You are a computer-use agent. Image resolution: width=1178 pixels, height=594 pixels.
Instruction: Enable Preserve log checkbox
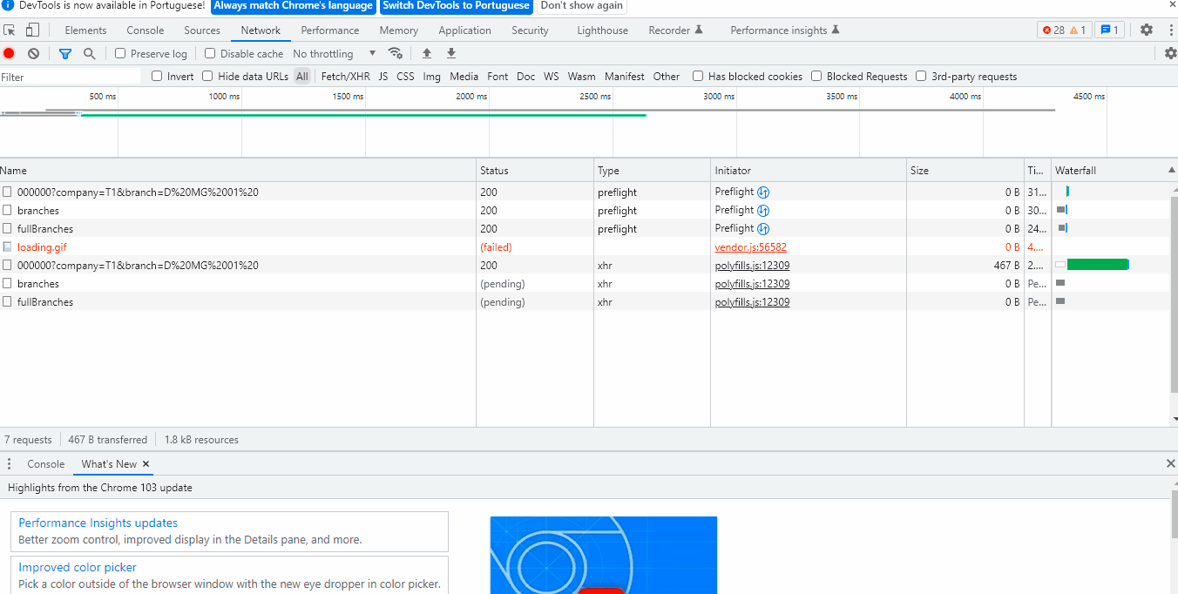[x=120, y=53]
